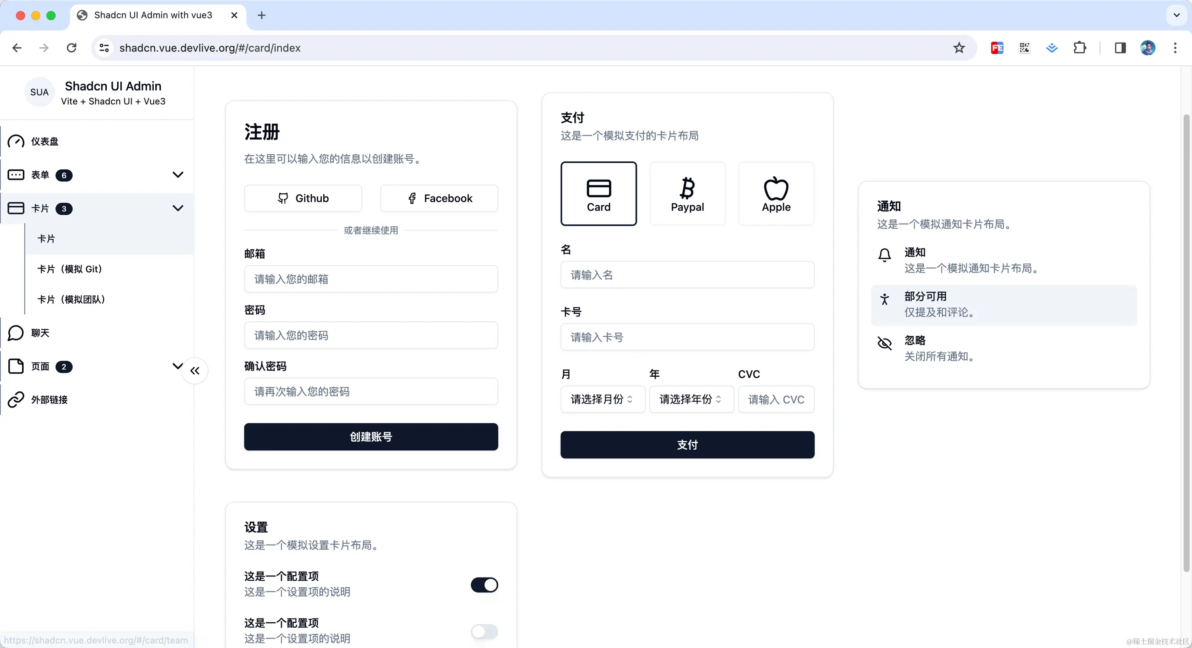Enable the second settings switch
This screenshot has height=648, width=1192.
click(484, 631)
